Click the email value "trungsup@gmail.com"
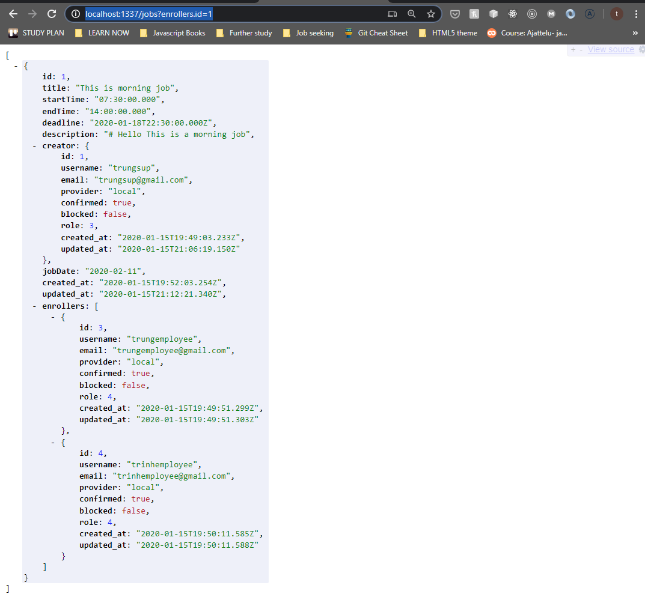Image resolution: width=645 pixels, height=600 pixels. tap(141, 180)
